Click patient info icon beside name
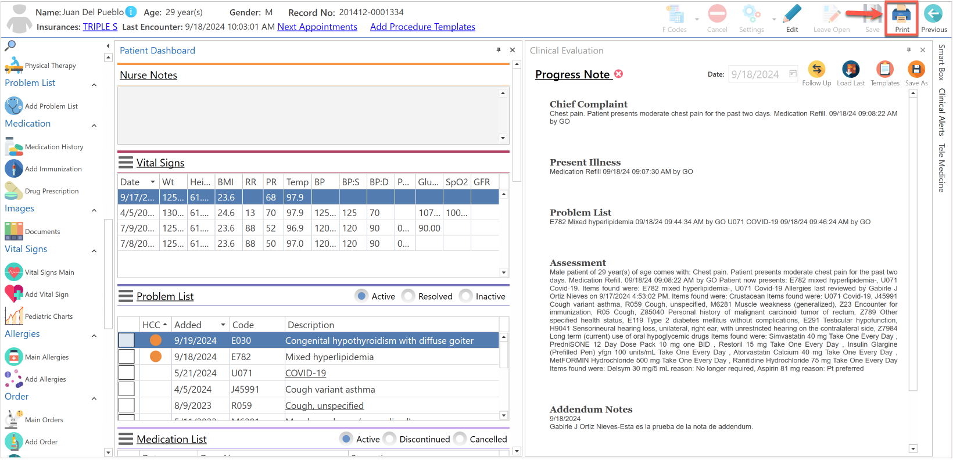953x460 pixels. coord(131,12)
